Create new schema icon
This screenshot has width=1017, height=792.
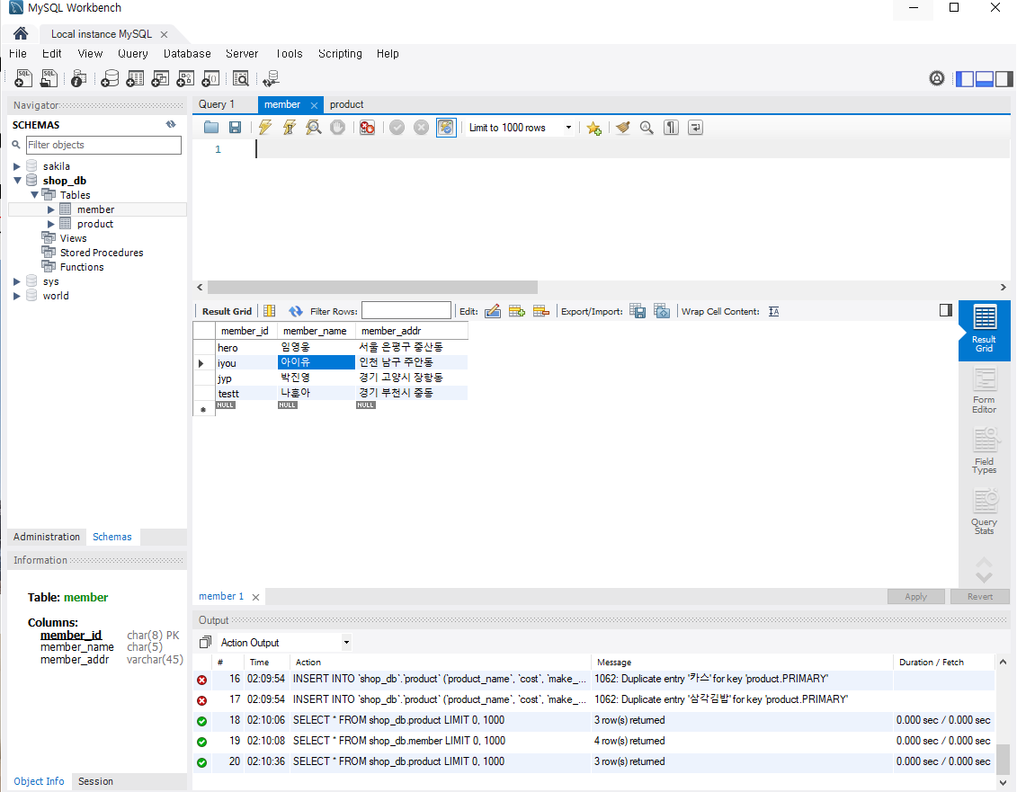click(110, 78)
